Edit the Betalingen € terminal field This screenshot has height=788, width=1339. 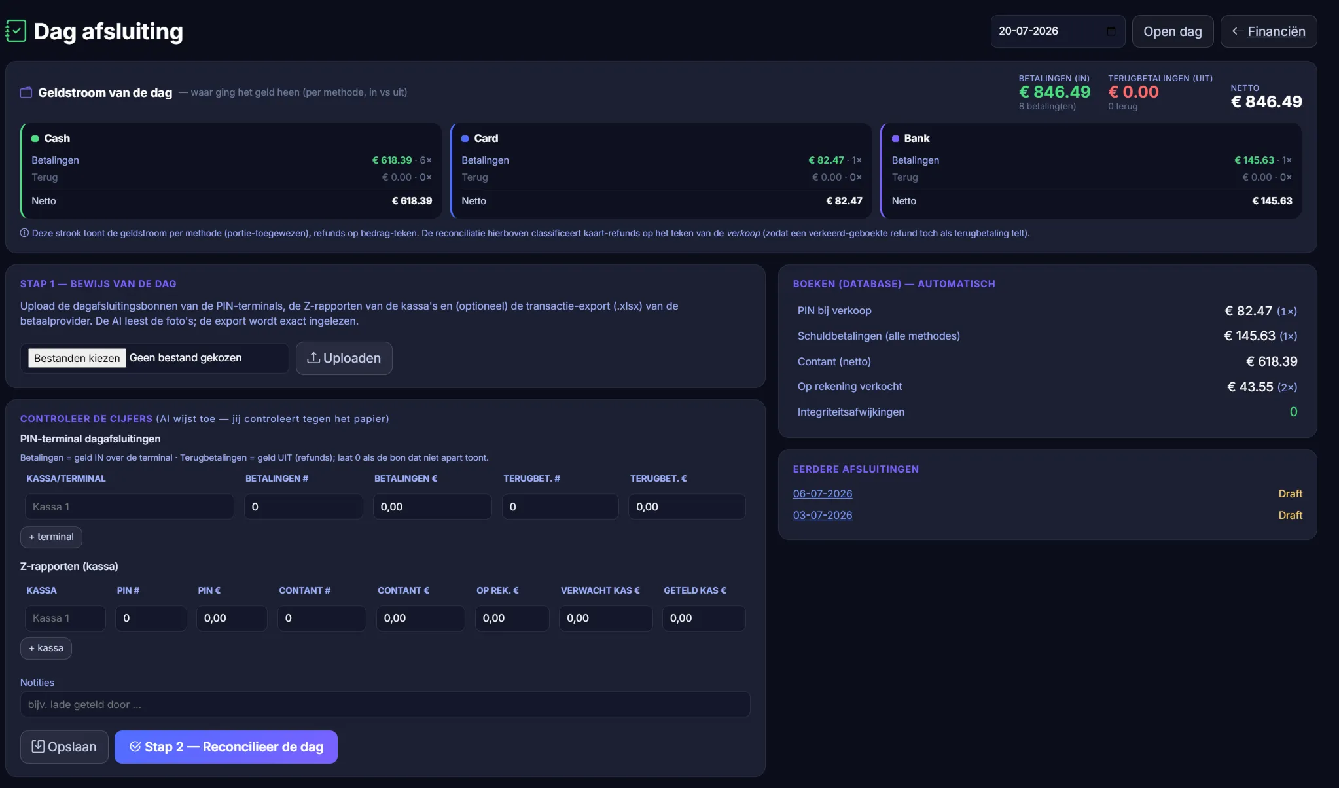point(432,507)
